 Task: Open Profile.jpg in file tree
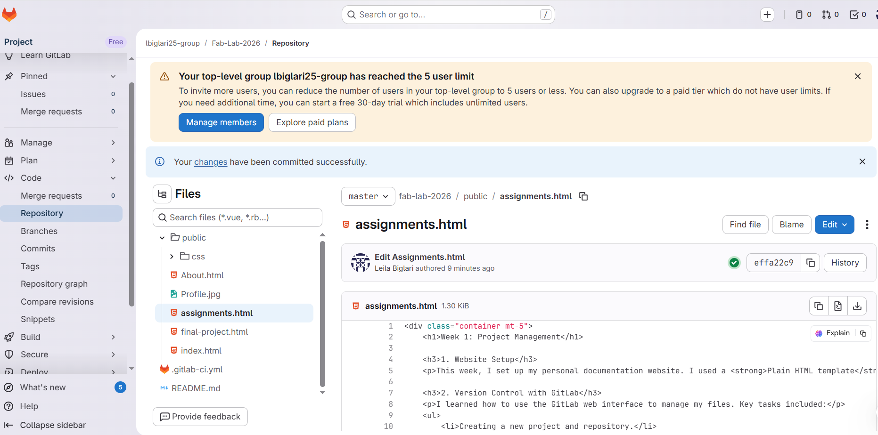pyautogui.click(x=201, y=294)
